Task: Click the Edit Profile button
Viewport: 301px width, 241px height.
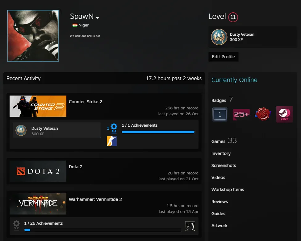Action: coord(224,57)
